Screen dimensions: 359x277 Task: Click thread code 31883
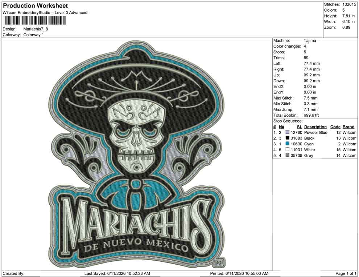[297, 138]
